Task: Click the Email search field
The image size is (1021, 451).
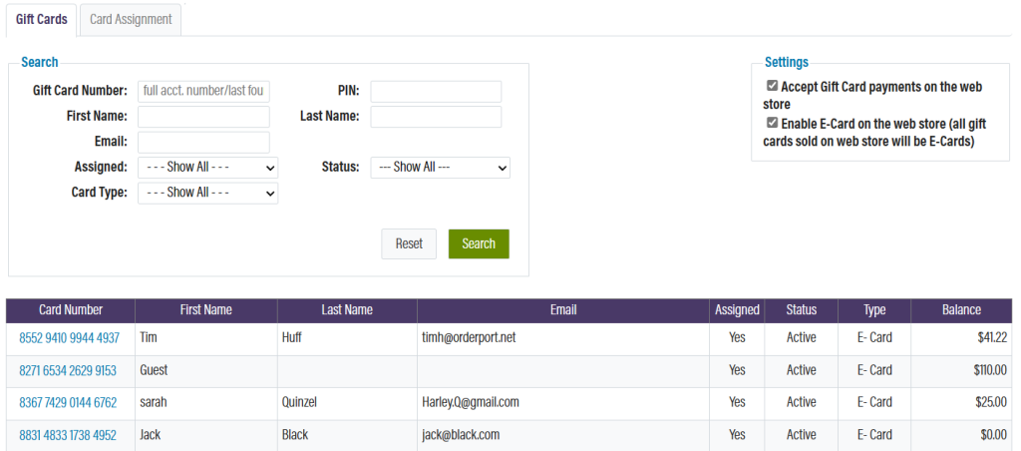Action: (203, 142)
